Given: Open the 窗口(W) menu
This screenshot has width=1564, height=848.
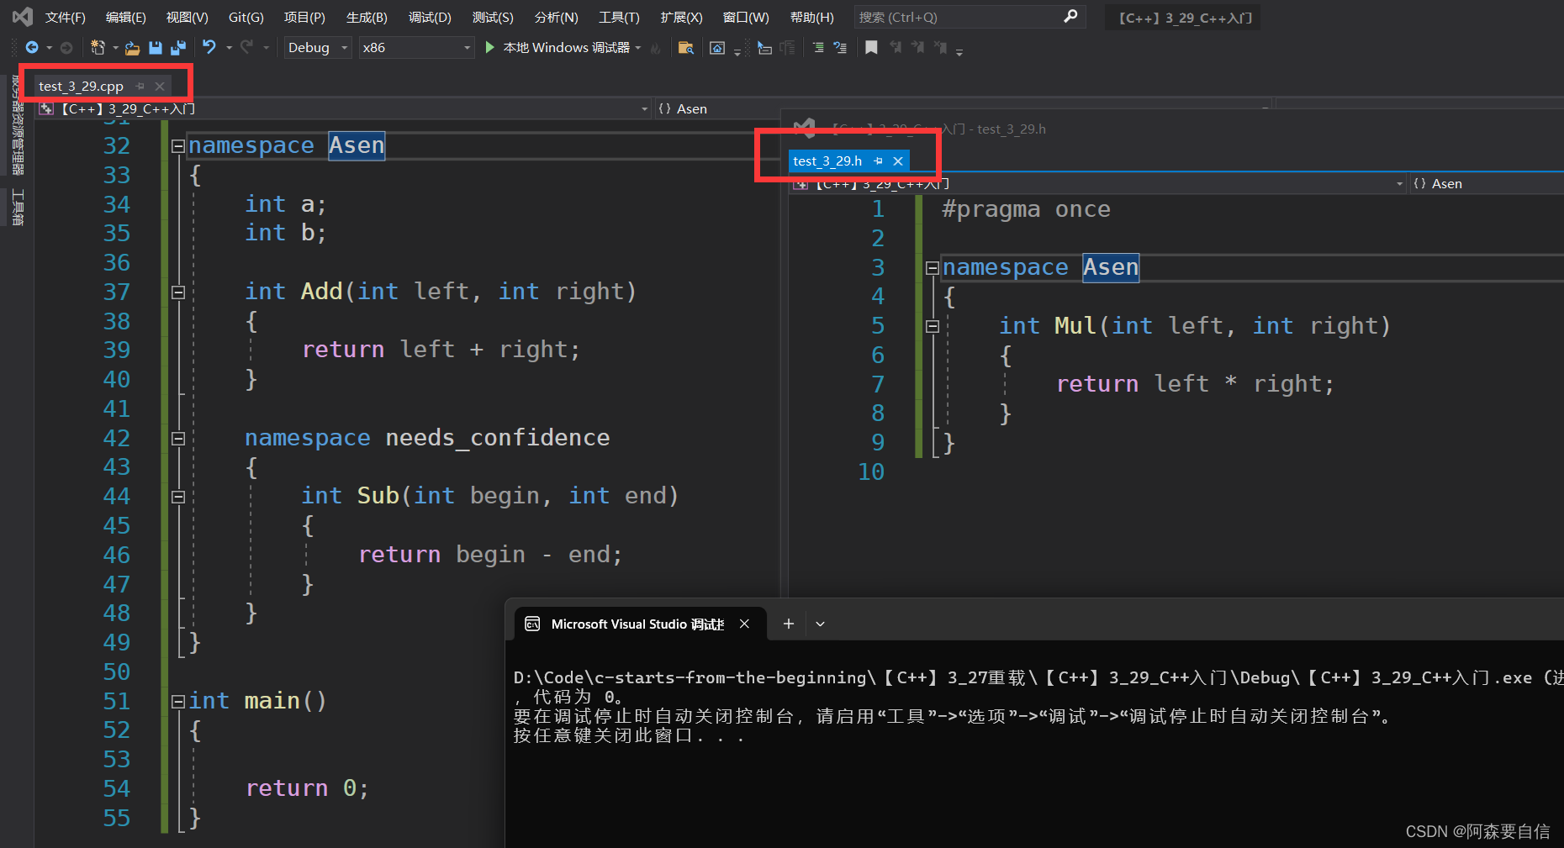Looking at the screenshot, I should pos(746,17).
